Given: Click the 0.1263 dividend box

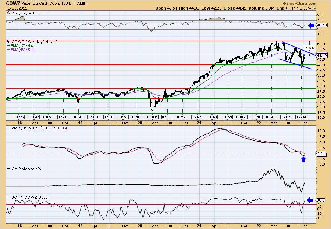Looking at the screenshot, I should point(212,117).
